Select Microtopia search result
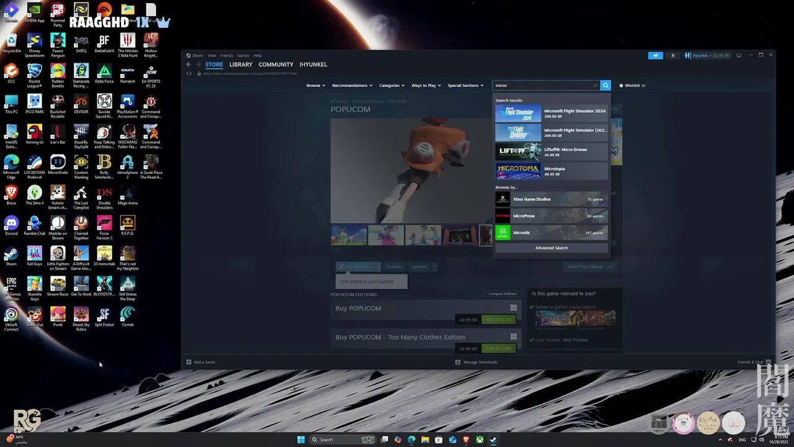The width and height of the screenshot is (794, 447). 551,171
